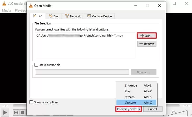Click the Stop button in VLC player
Image resolution: width=192 pixels, height=117 pixels.
[23, 113]
